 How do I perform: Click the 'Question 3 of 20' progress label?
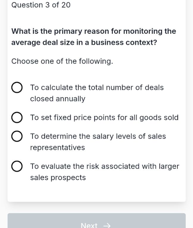point(41,5)
